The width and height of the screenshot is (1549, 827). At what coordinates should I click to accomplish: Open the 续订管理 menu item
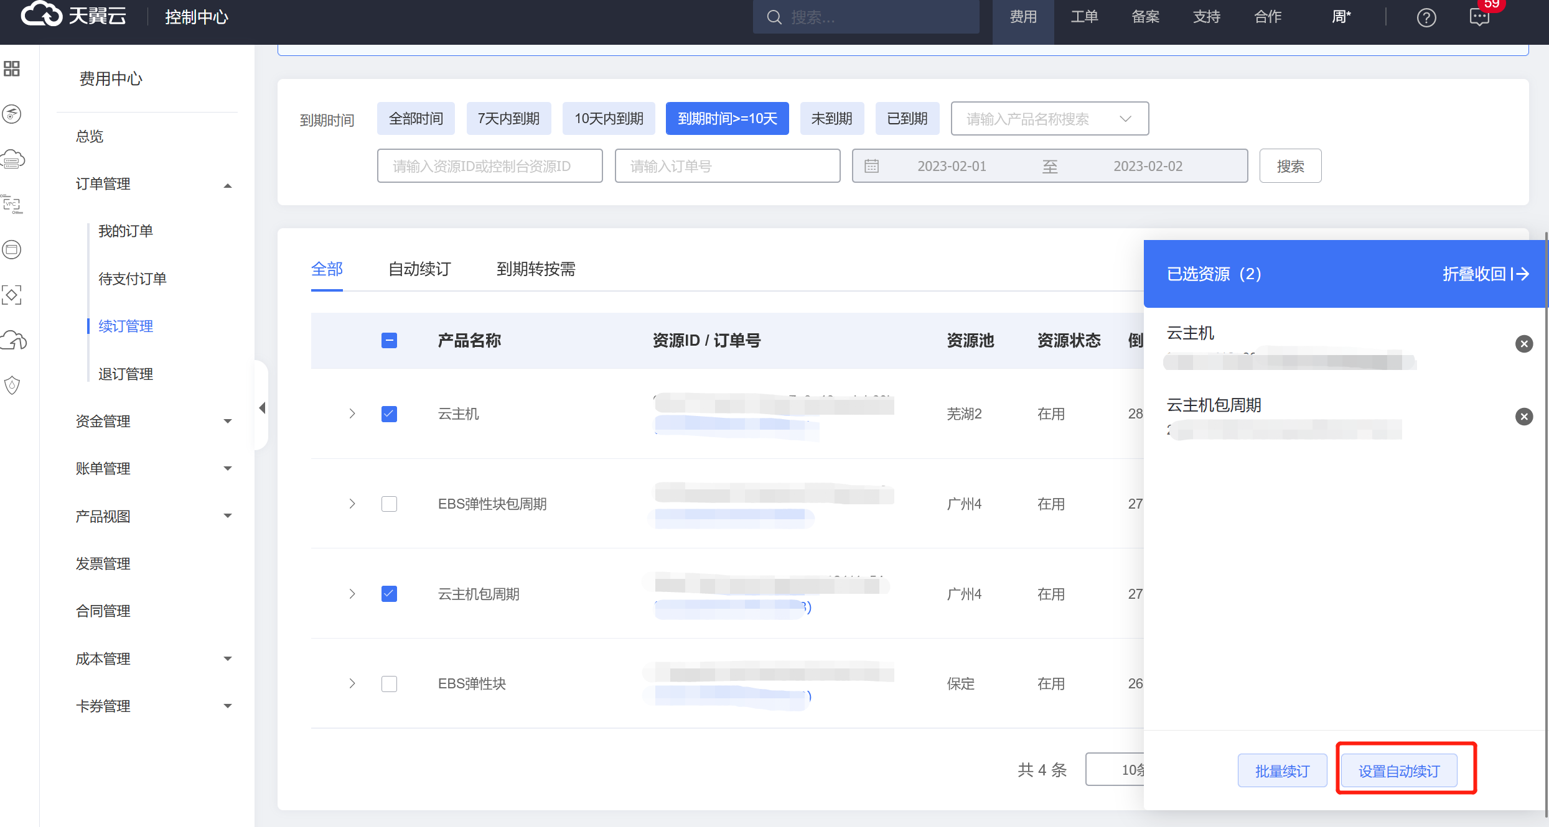pos(126,326)
